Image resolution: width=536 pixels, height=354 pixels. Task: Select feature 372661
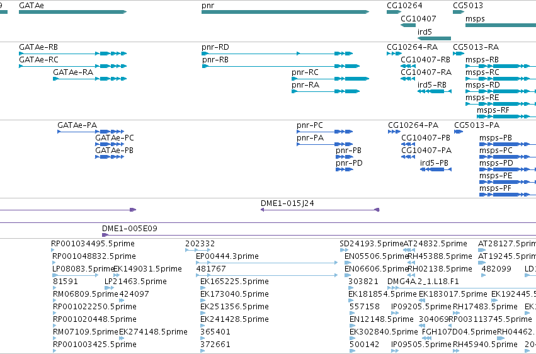(x=215, y=345)
